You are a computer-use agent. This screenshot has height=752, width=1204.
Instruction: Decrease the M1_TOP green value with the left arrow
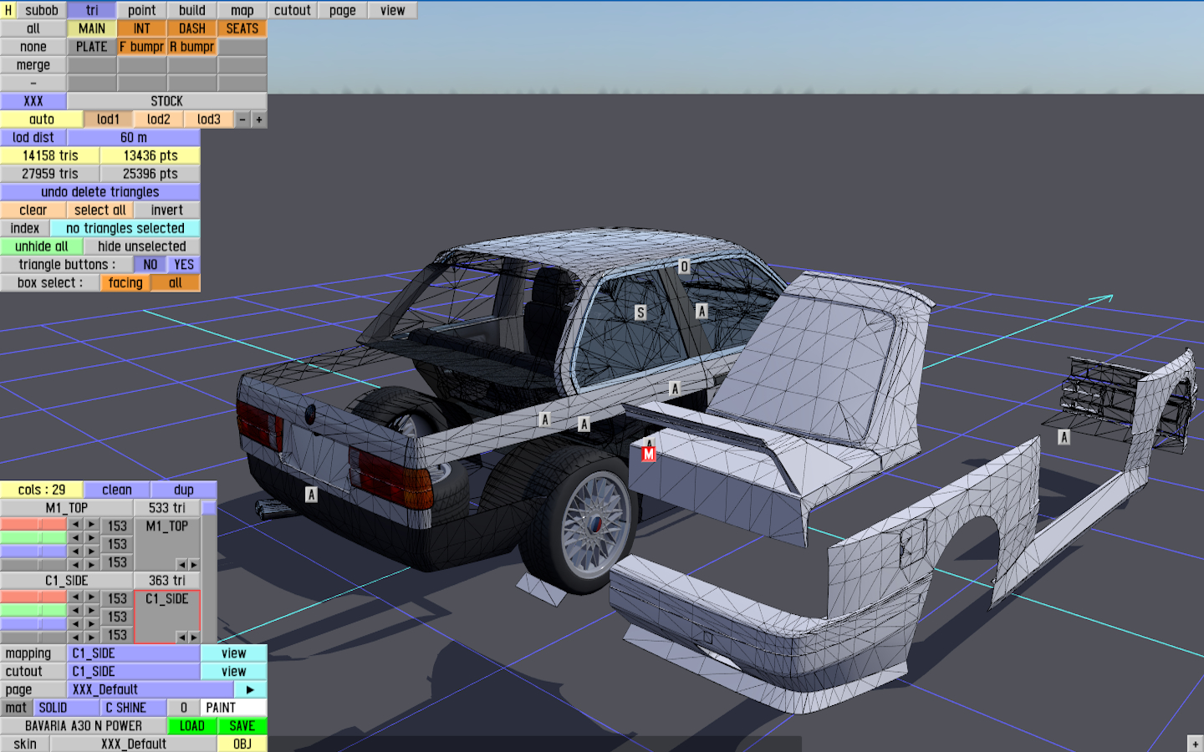point(75,538)
